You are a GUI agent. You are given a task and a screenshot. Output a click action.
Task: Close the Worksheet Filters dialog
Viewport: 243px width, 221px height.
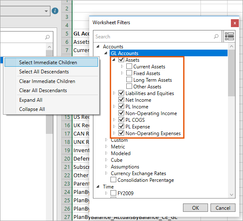tap(235, 23)
